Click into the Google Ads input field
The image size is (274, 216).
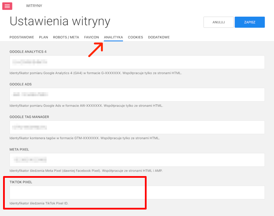[x=137, y=95]
